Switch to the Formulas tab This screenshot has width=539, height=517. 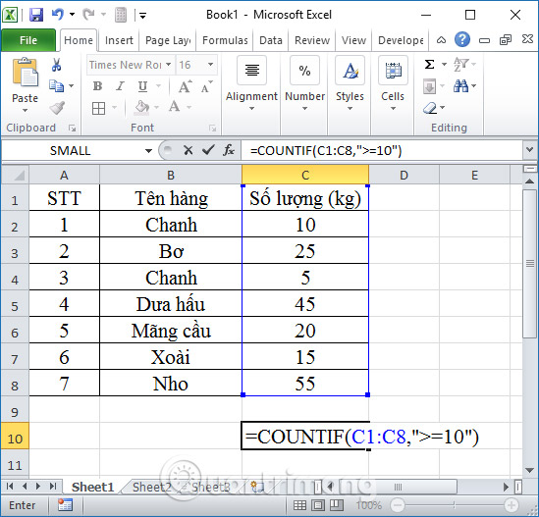[225, 40]
